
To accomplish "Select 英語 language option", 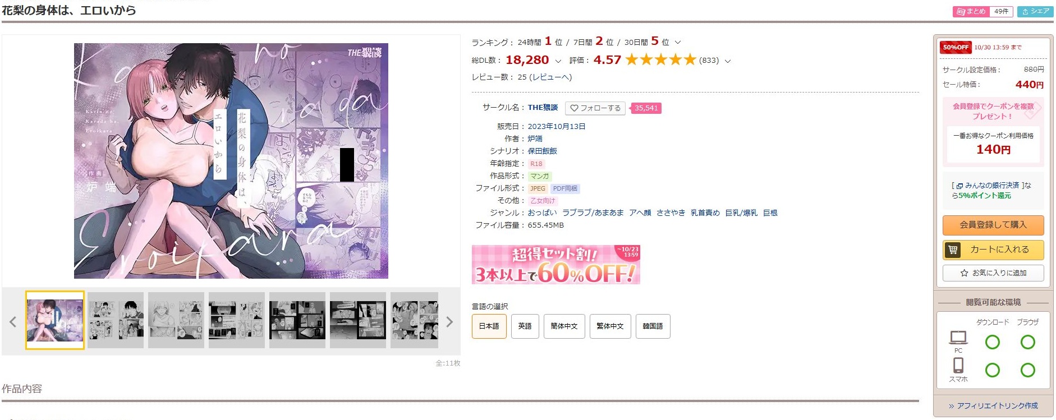I will point(525,326).
